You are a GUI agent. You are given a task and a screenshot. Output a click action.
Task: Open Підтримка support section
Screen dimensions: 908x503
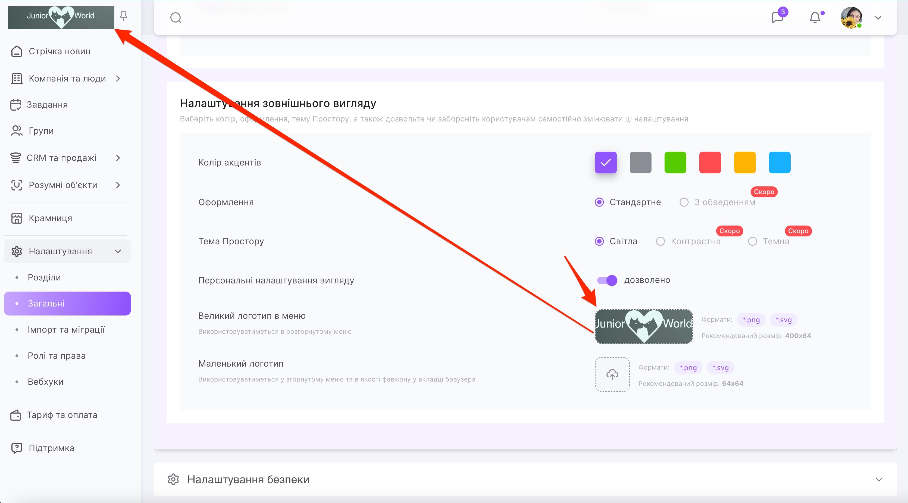click(x=51, y=448)
